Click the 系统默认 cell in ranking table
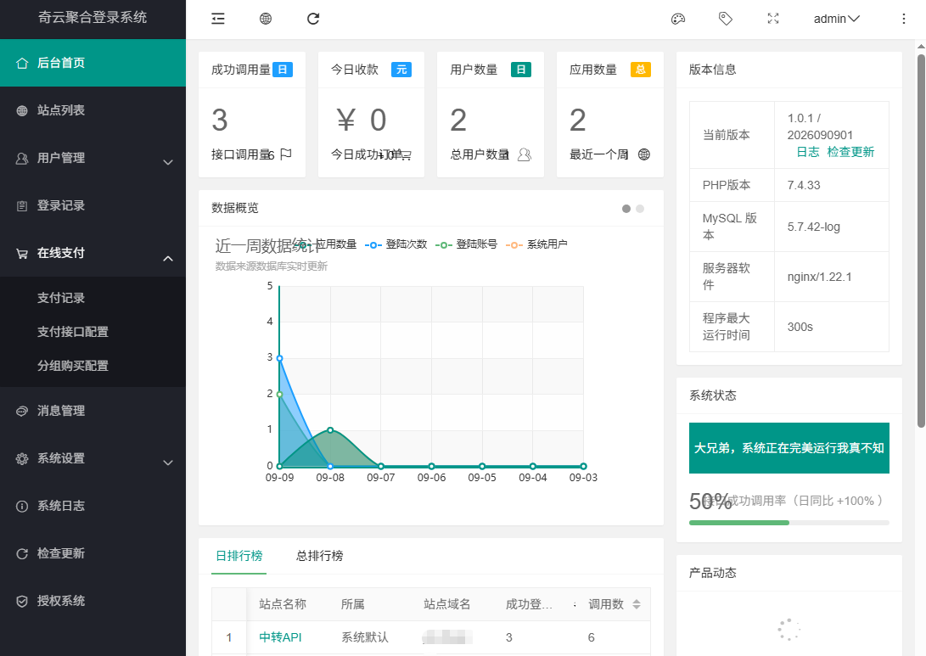This screenshot has height=656, width=926. [x=365, y=637]
